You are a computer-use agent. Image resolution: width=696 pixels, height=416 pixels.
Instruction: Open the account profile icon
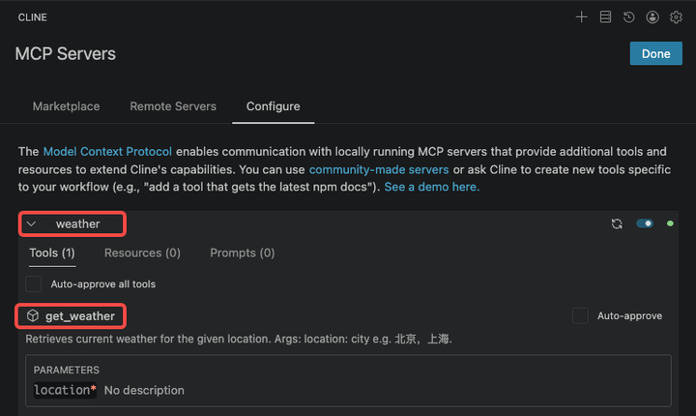point(652,17)
